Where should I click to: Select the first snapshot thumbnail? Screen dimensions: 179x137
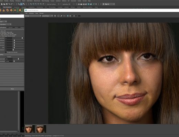click(x=30, y=129)
